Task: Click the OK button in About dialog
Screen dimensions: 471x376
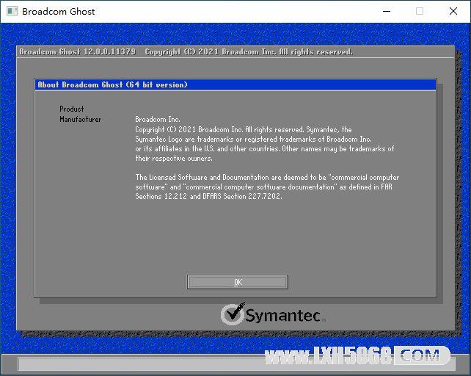Action: (x=237, y=282)
